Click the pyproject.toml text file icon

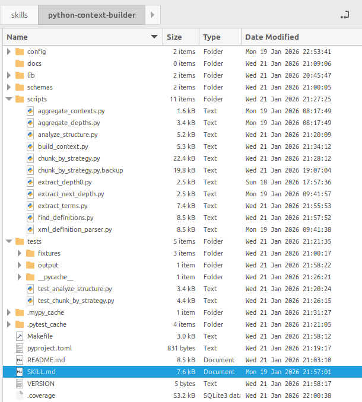[20, 348]
